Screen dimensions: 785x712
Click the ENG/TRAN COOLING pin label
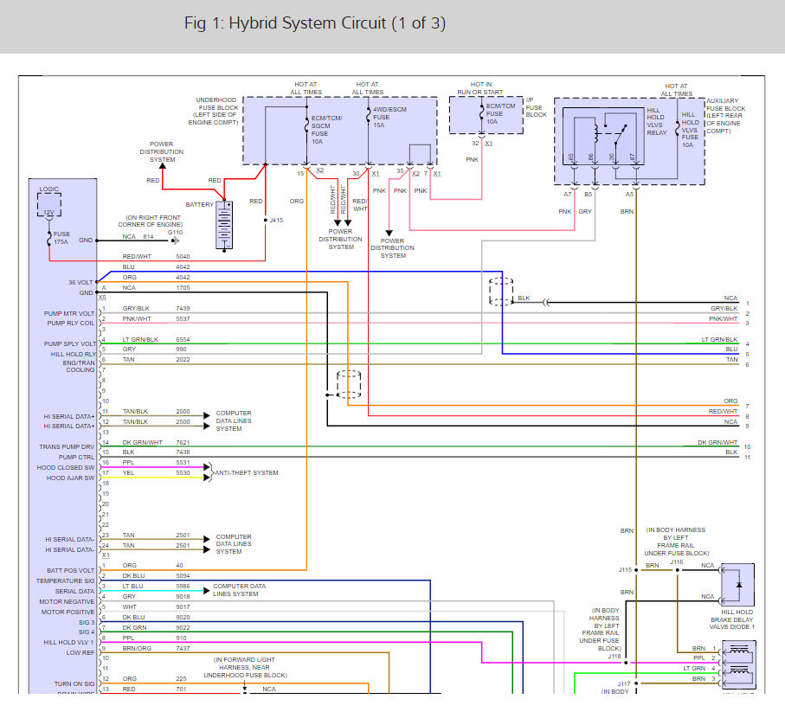[x=79, y=366]
